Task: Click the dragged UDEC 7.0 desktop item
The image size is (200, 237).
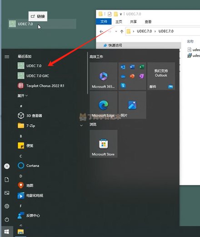Action: (42, 24)
